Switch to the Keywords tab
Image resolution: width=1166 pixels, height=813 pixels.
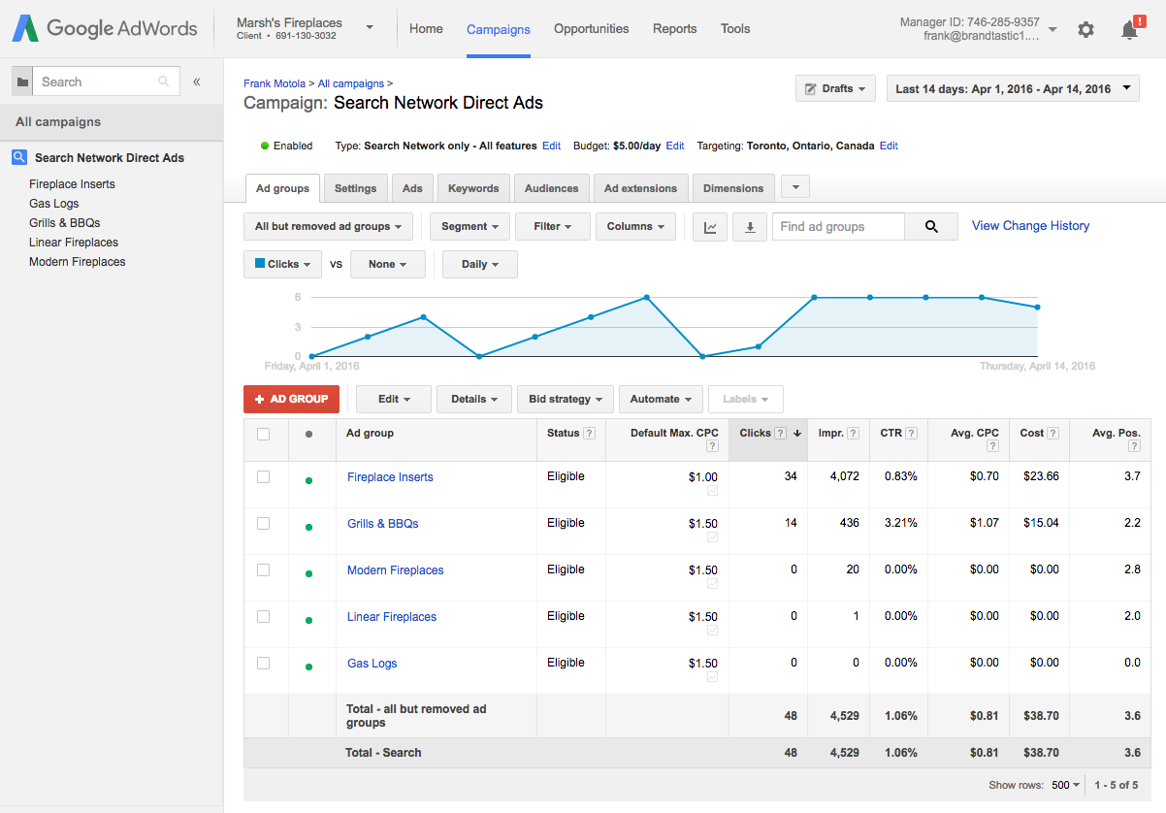click(x=473, y=188)
